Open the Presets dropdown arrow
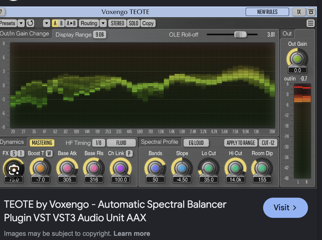322x240 pixels. click(21, 23)
